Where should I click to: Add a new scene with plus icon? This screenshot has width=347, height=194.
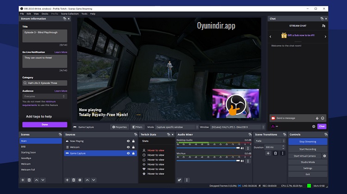coord(23,180)
